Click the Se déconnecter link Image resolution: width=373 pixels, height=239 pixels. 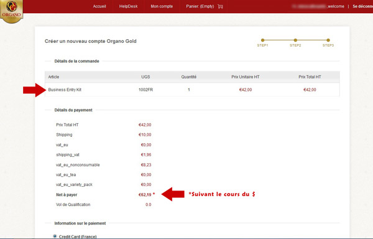(363, 6)
